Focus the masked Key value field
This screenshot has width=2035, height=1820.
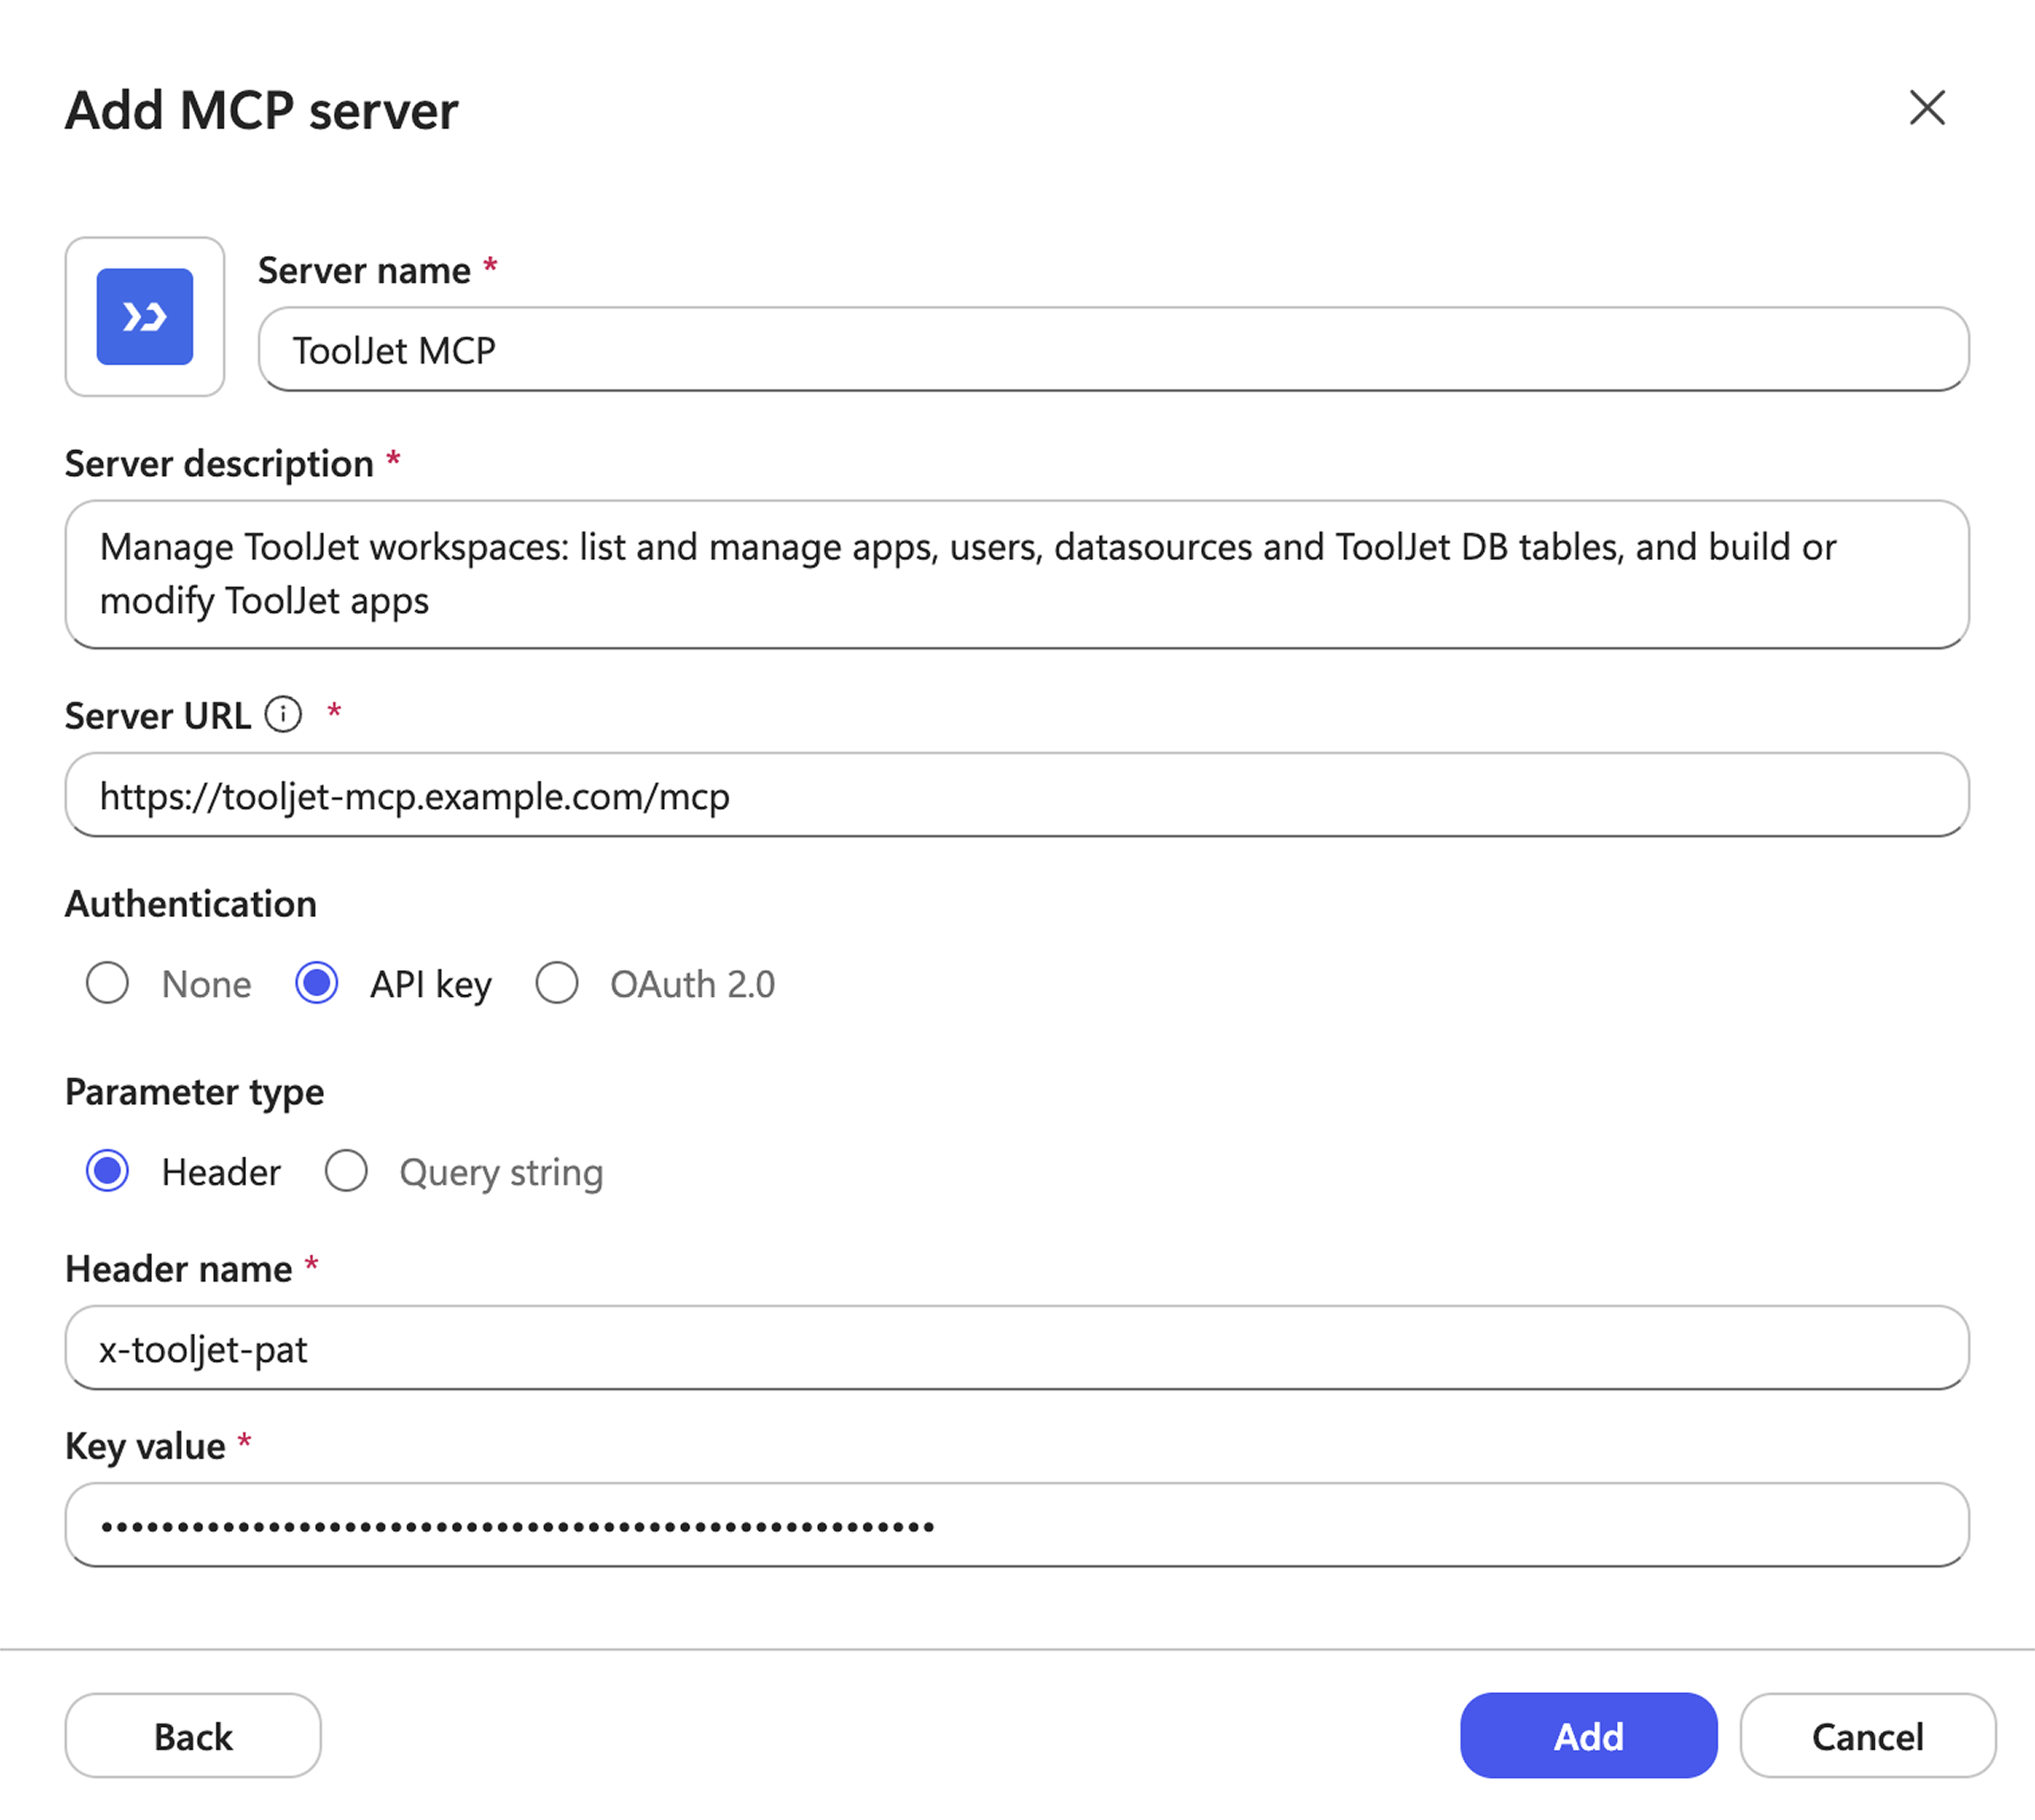[x=1017, y=1525]
